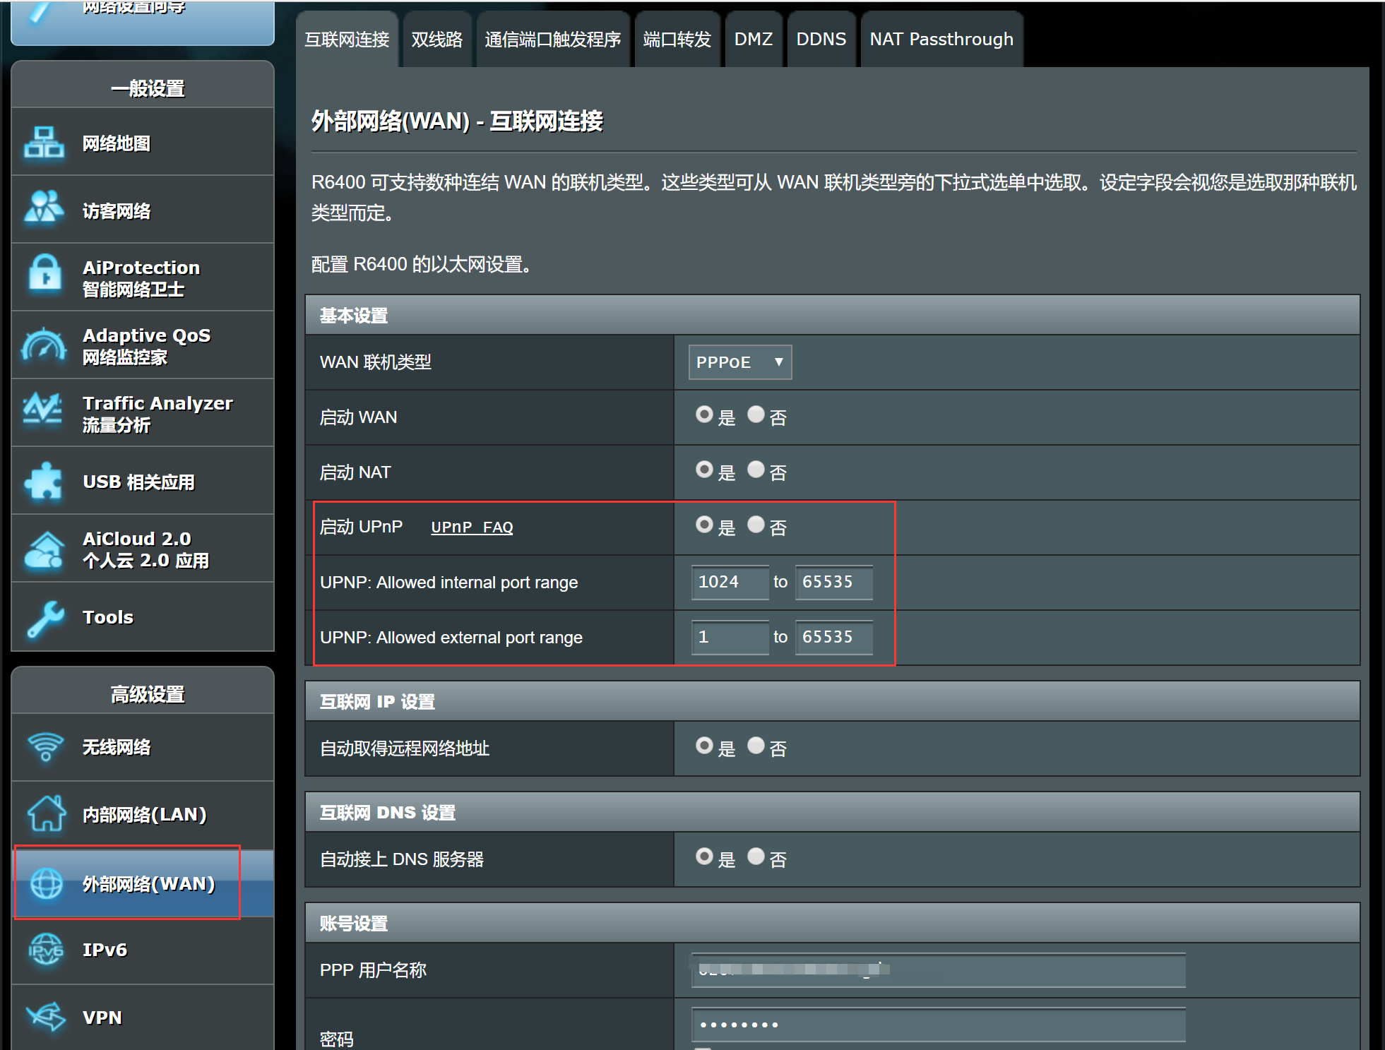Select 否 for 启动 NAT
The image size is (1385, 1050).
(756, 470)
